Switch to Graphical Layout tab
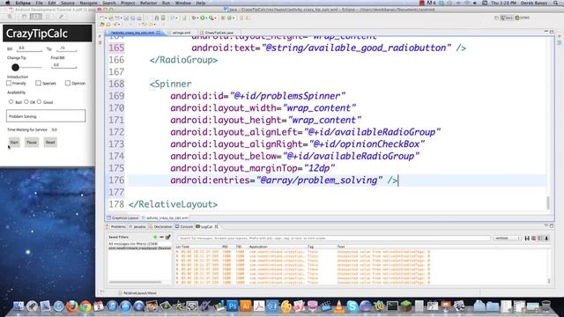 [x=123, y=217]
